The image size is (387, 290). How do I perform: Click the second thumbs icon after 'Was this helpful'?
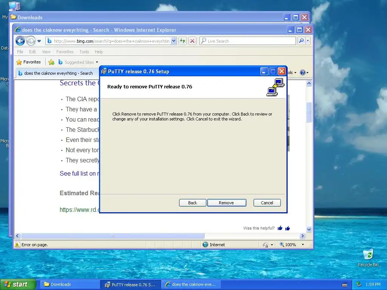click(x=288, y=228)
